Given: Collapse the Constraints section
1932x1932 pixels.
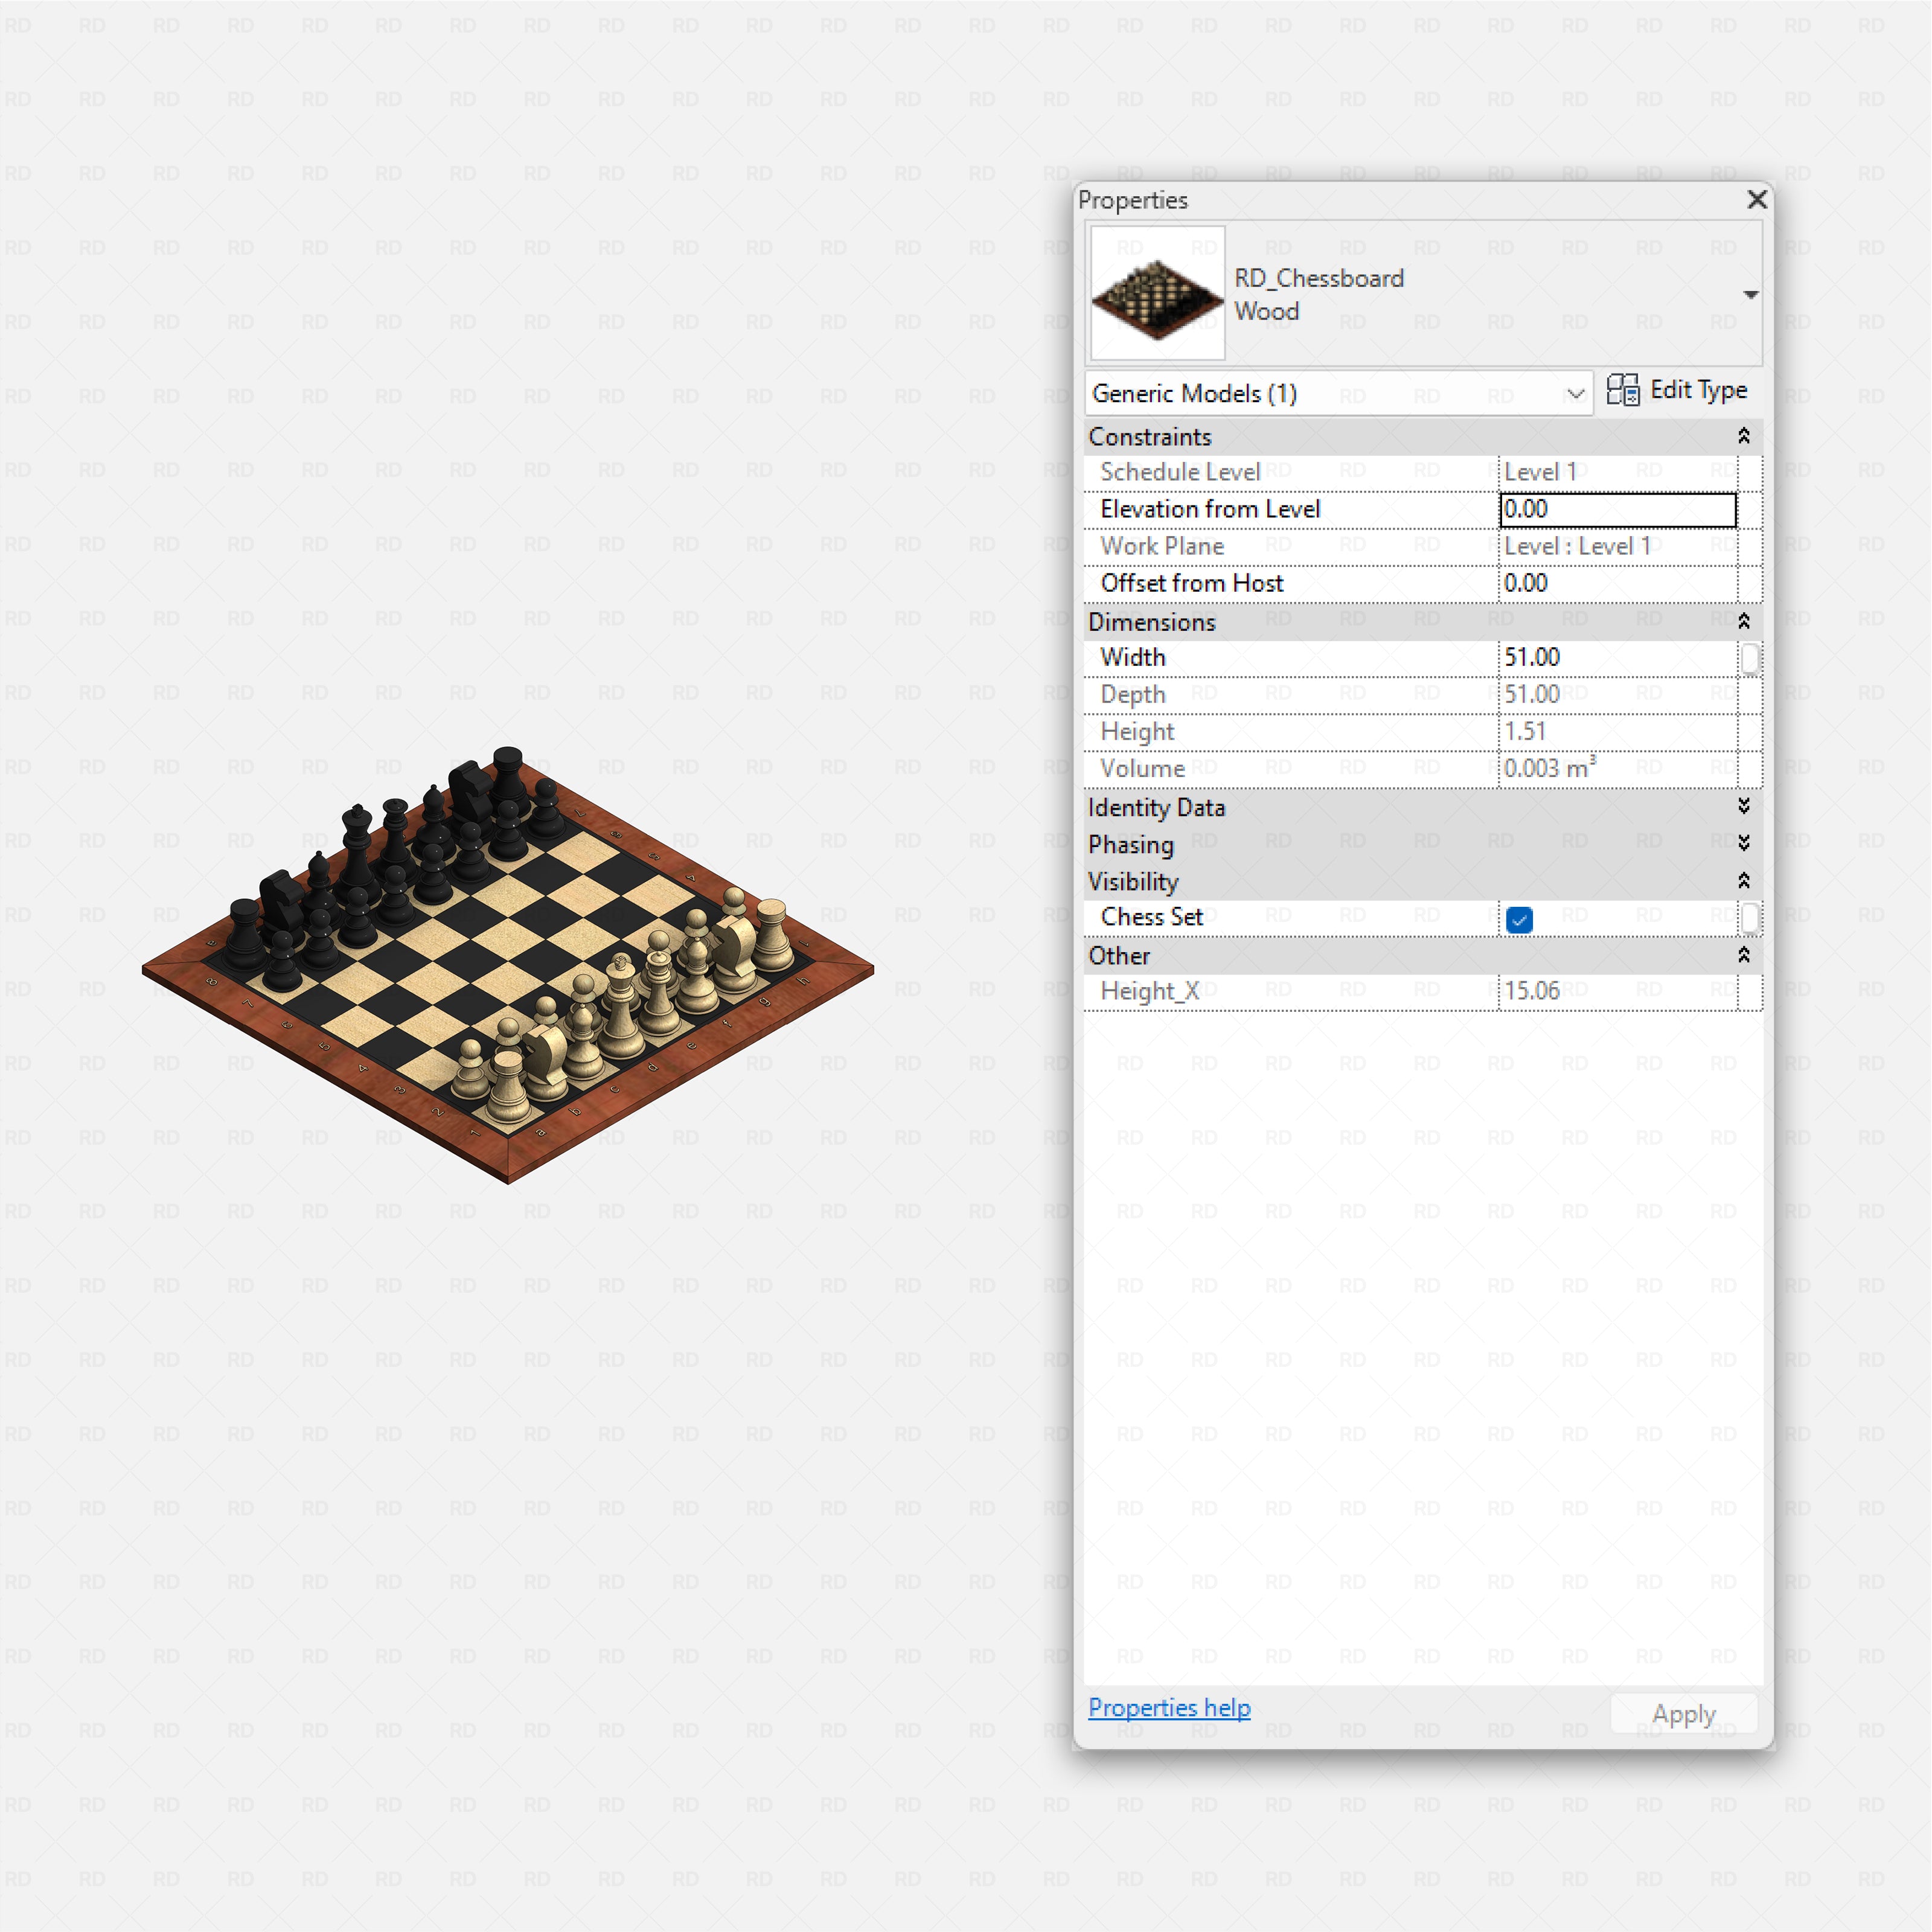Looking at the screenshot, I should [x=1744, y=435].
